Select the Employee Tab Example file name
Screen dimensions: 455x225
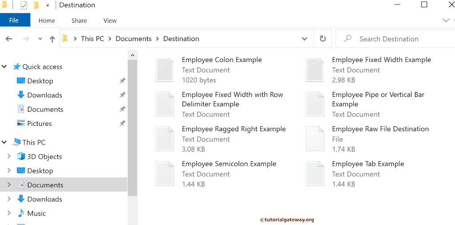point(368,164)
